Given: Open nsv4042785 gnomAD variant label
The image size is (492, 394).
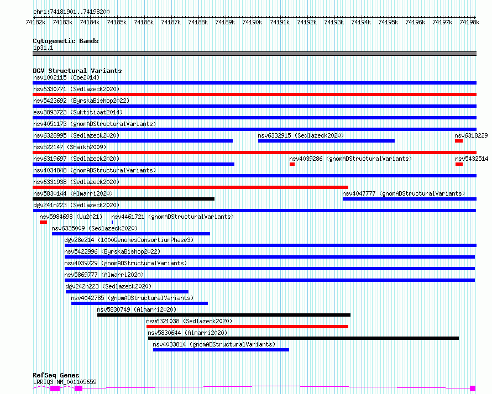Looking at the screenshot, I should (x=132, y=298).
